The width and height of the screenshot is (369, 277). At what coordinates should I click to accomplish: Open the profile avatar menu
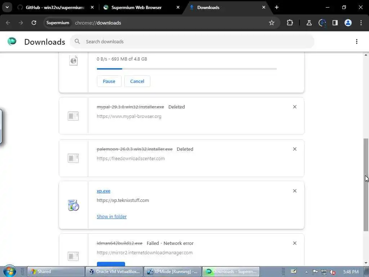pos(348,23)
